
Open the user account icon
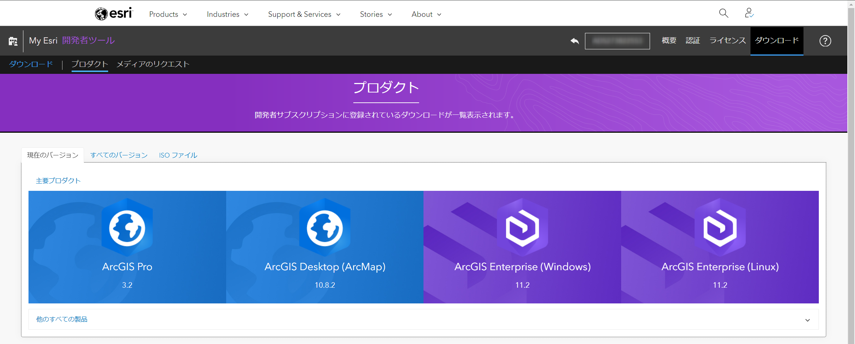tap(749, 13)
